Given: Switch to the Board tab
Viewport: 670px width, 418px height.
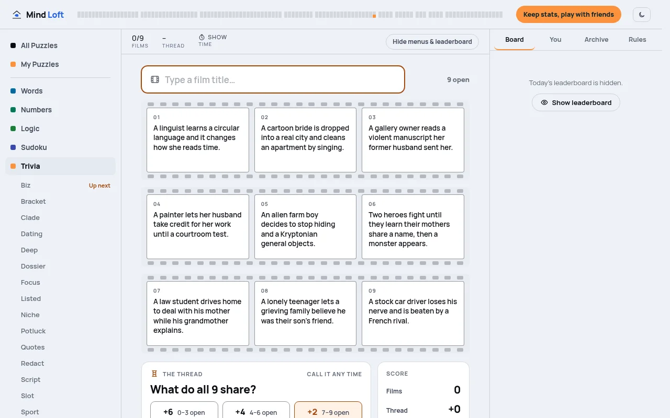Looking at the screenshot, I should [515, 40].
